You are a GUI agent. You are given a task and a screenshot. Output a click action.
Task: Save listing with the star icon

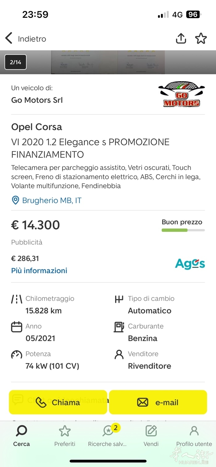point(201,39)
